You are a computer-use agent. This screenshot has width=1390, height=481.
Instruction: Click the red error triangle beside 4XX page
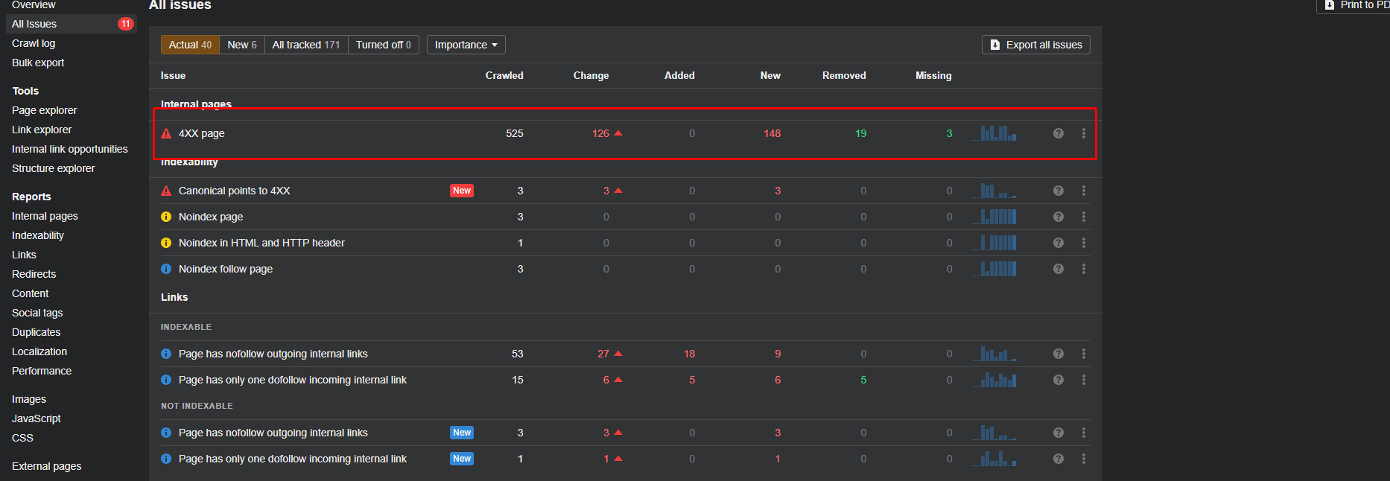click(166, 133)
